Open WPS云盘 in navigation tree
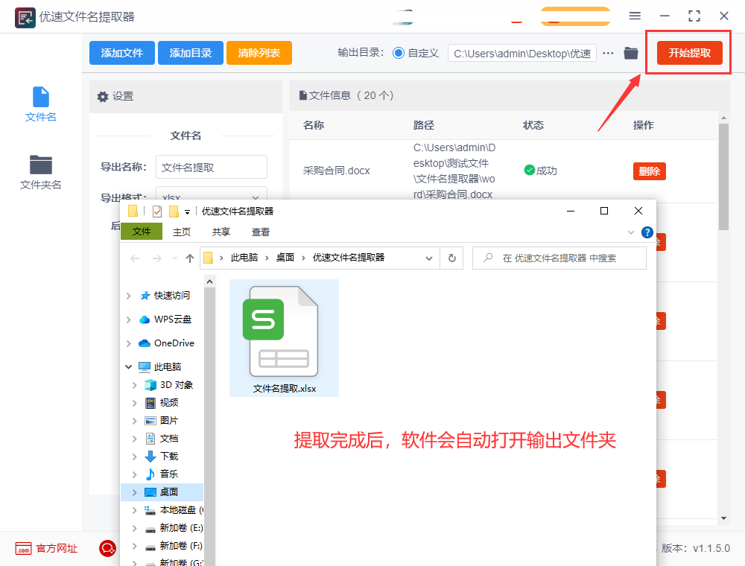The height and width of the screenshot is (566, 745). 165,319
